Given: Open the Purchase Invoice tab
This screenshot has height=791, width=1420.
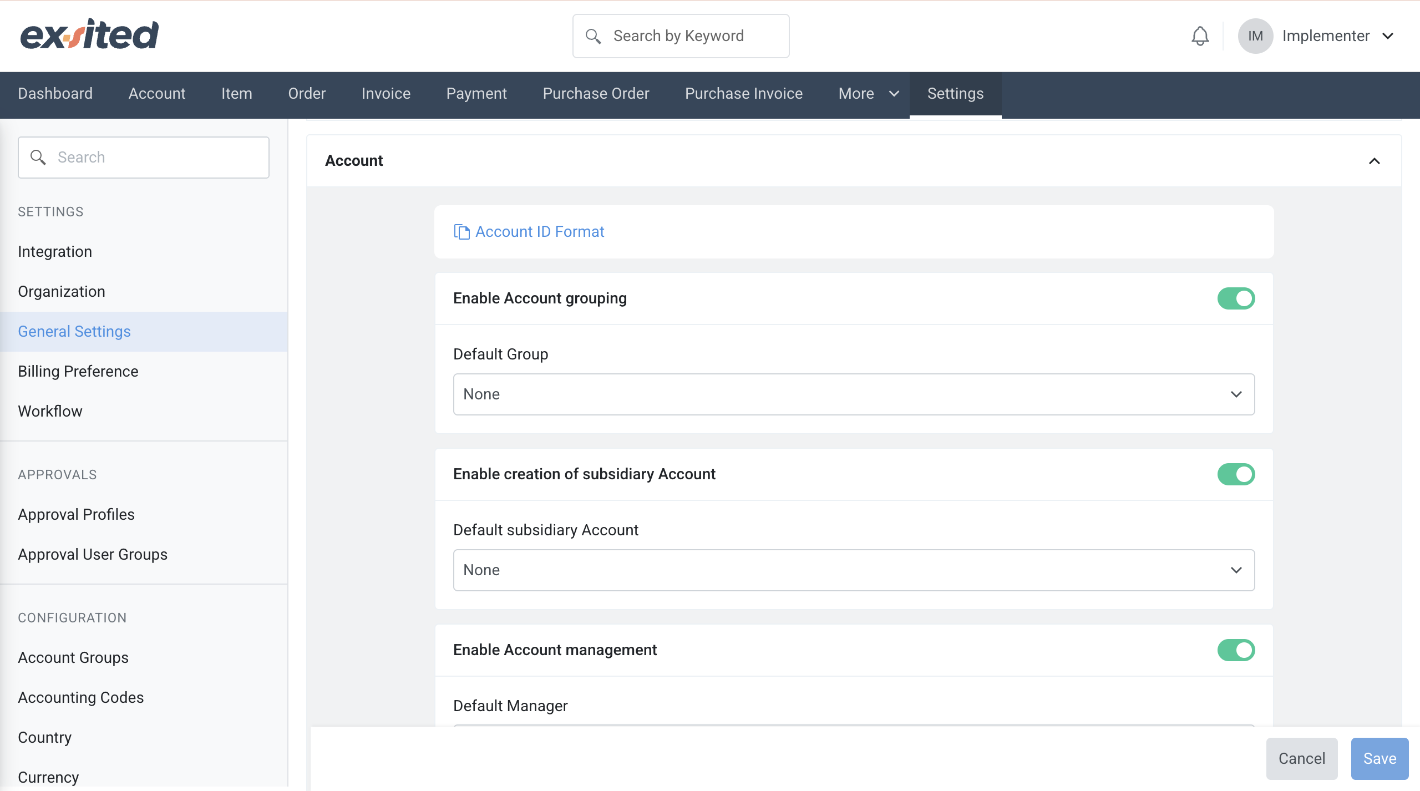Looking at the screenshot, I should coord(743,94).
